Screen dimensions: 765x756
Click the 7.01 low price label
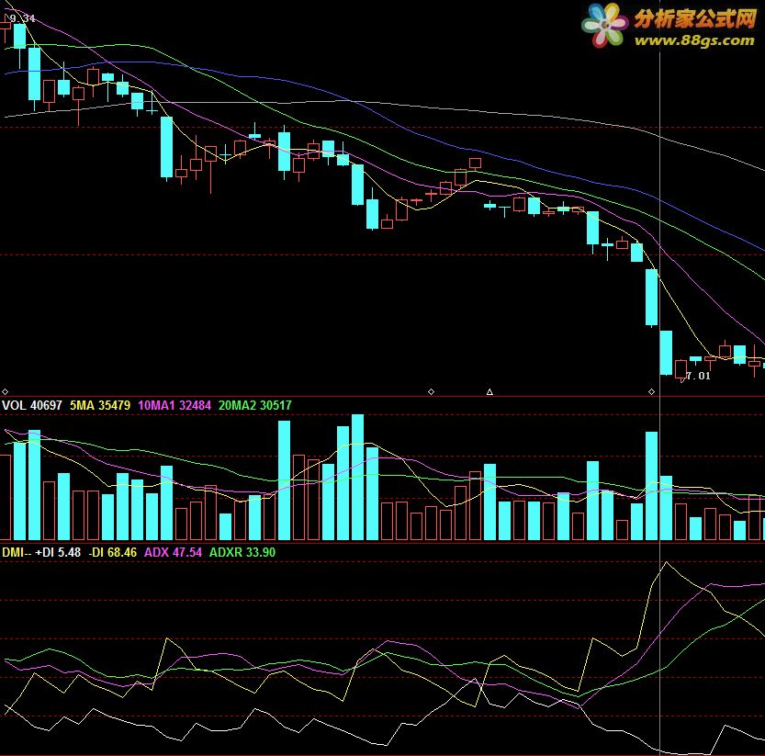(x=698, y=376)
